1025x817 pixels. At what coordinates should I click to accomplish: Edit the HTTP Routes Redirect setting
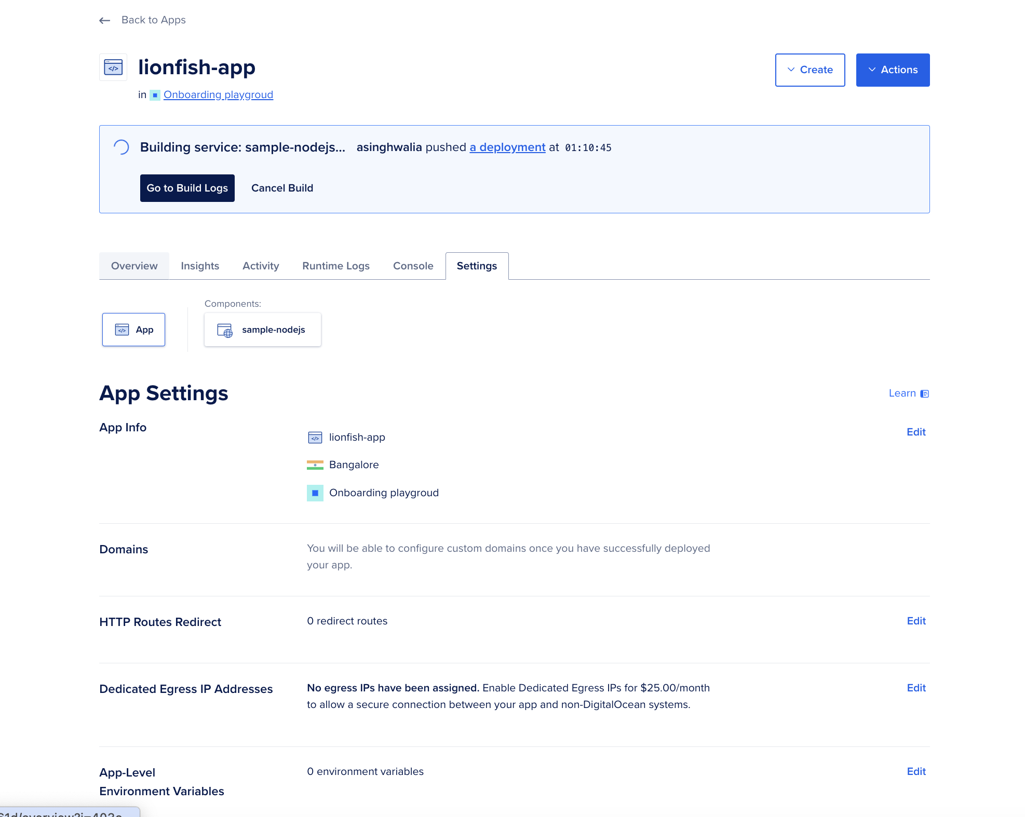[x=916, y=621]
